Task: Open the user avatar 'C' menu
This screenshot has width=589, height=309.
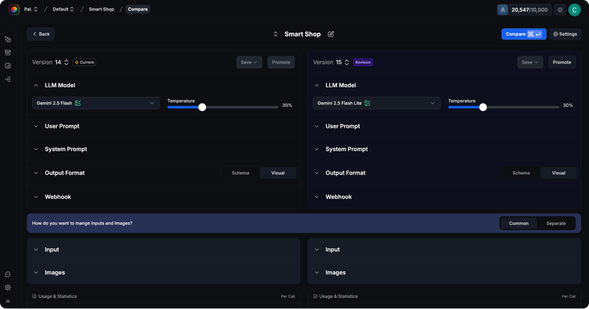Action: tap(574, 9)
